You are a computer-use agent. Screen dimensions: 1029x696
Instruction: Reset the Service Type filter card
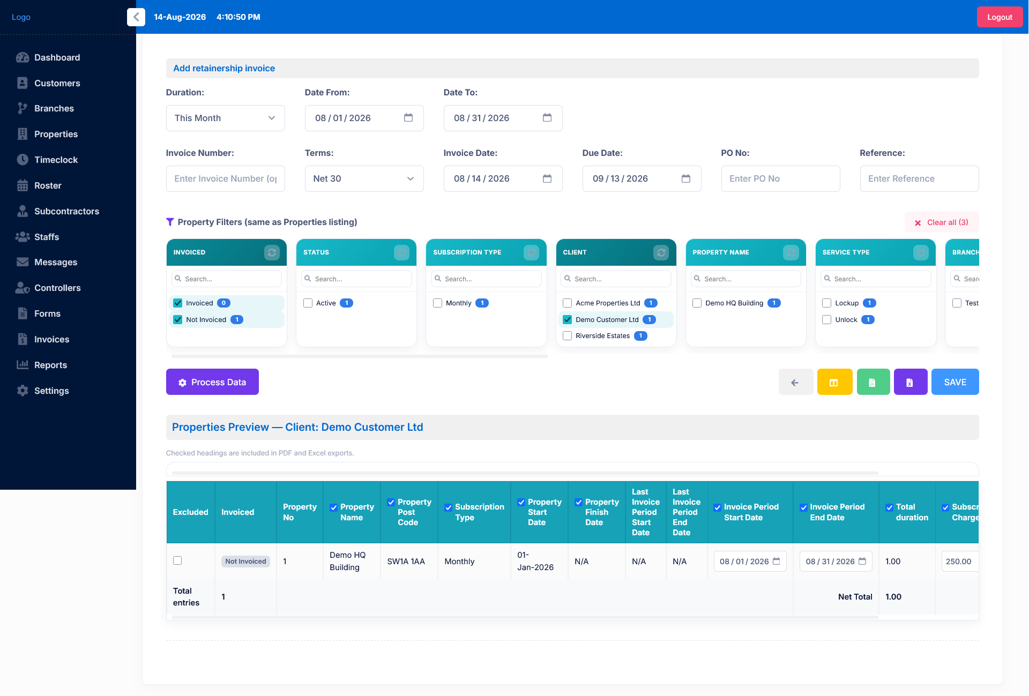click(921, 252)
